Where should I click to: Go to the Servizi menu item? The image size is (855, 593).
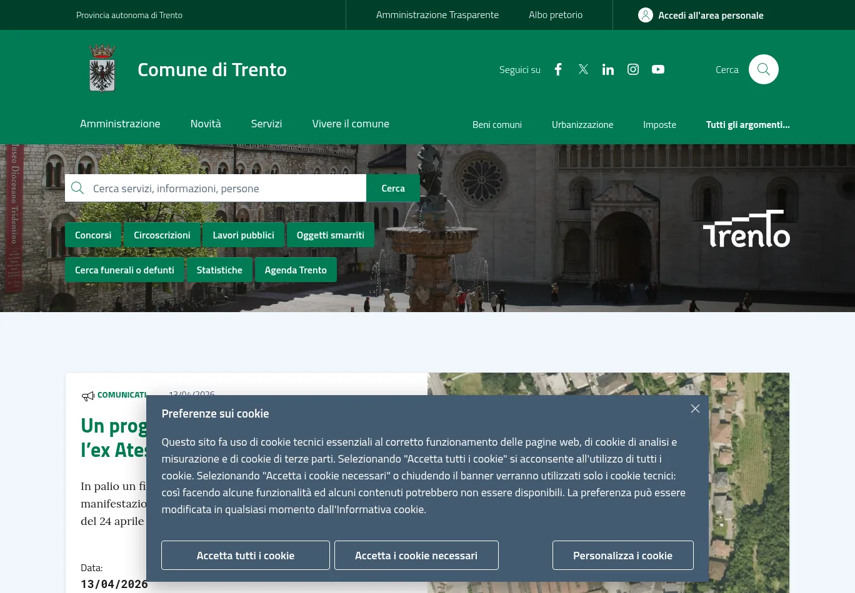tap(266, 124)
